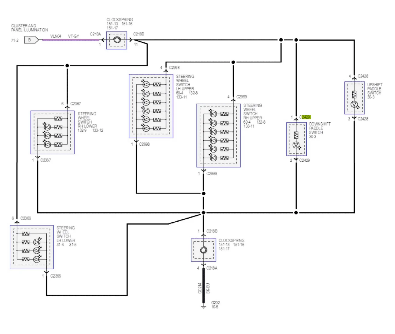The image size is (395, 334).
Task: Click the VT-GY wire color label
Action: tap(74, 36)
